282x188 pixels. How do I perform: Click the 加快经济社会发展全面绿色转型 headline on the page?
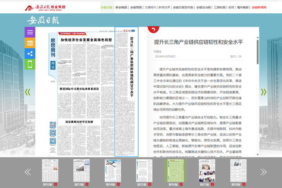point(85,40)
